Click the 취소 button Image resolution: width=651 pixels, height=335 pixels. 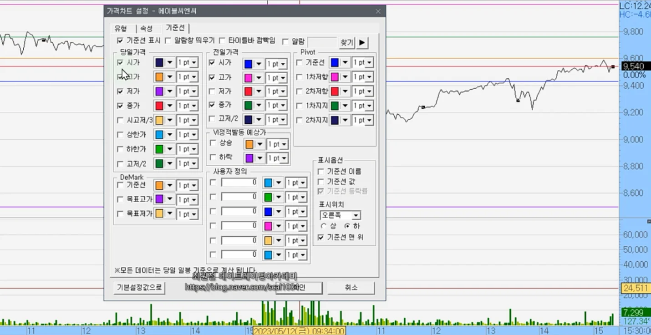[x=351, y=288]
